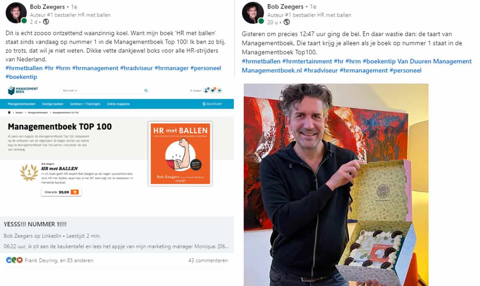Select the Online magazine menu item
480x286 pixels.
pyautogui.click(x=119, y=104)
